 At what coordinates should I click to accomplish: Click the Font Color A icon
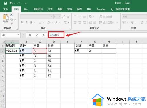coord(56,22)
